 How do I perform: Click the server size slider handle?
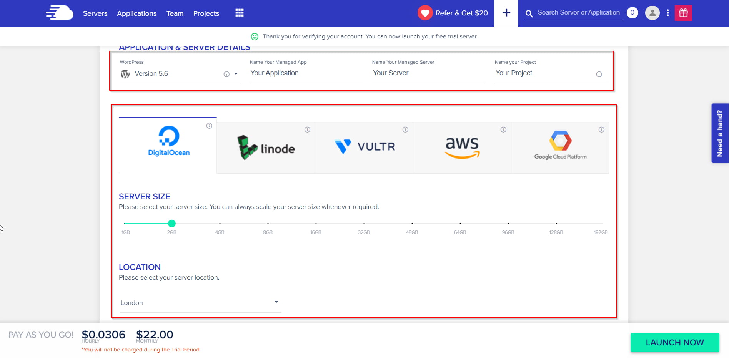pos(172,223)
